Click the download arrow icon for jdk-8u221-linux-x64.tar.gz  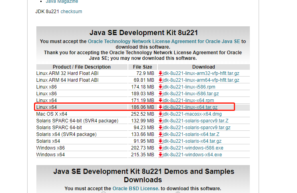tap(161, 107)
